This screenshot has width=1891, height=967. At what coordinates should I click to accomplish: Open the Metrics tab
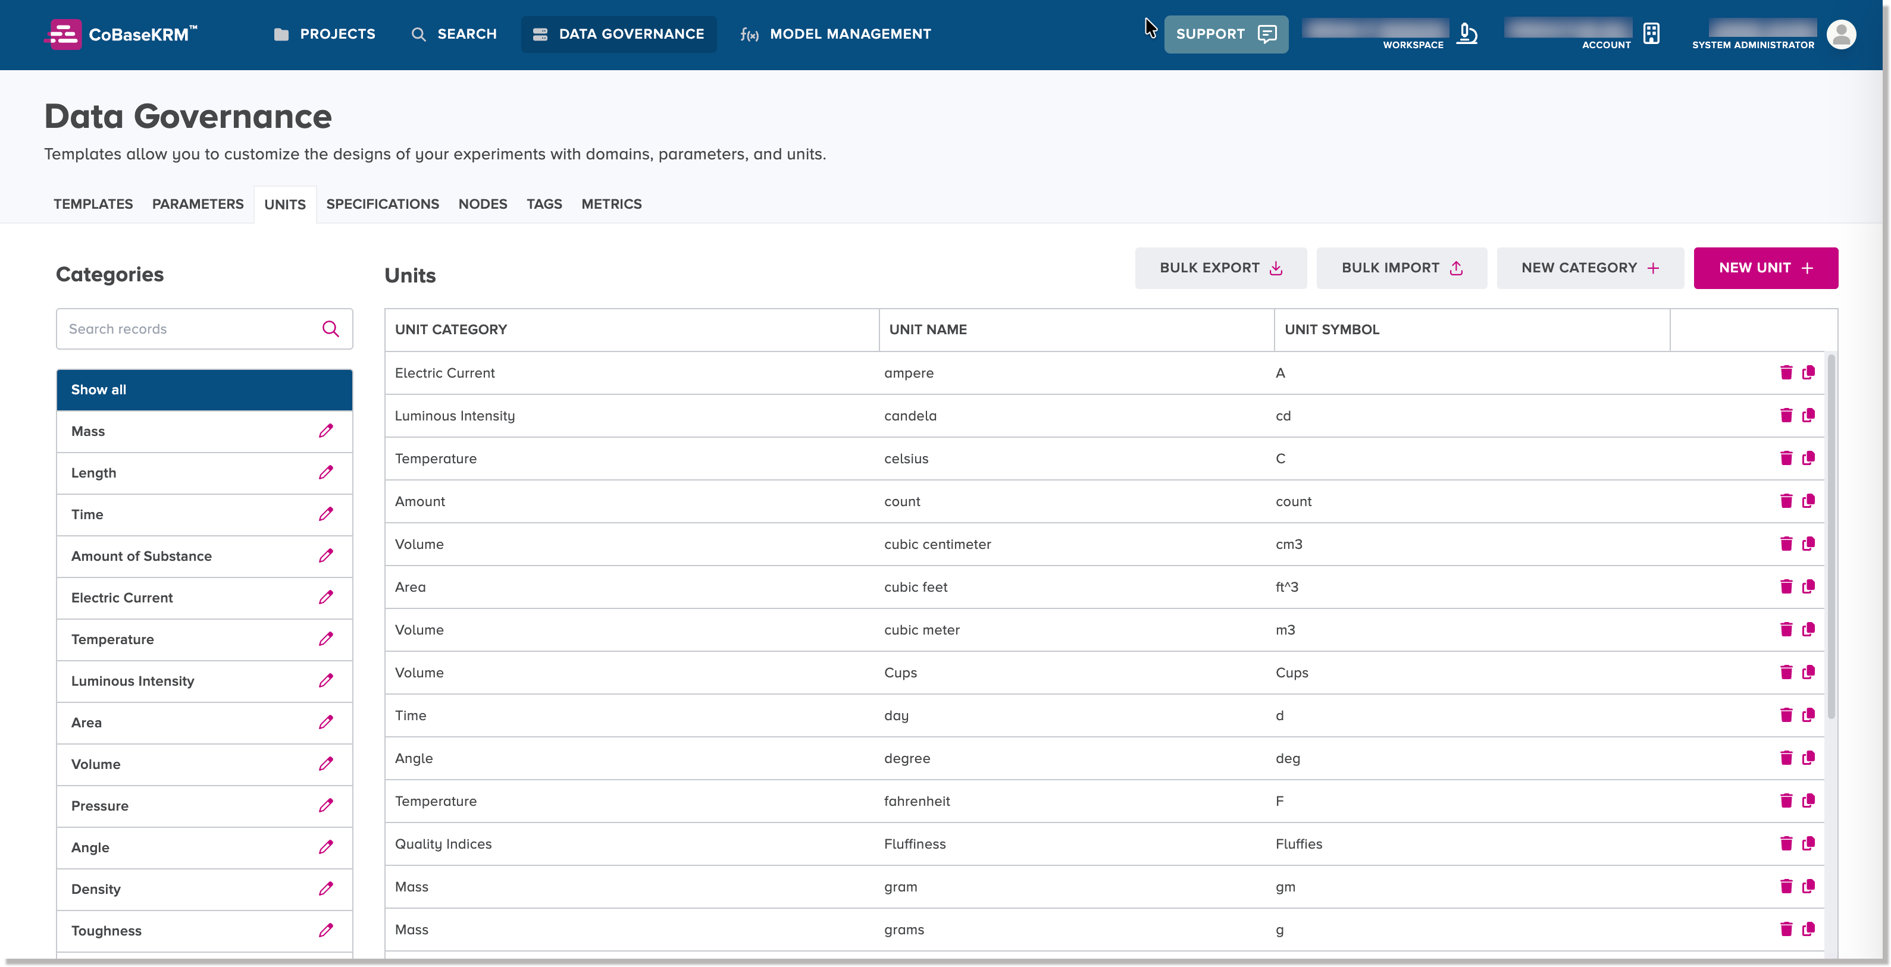612,204
